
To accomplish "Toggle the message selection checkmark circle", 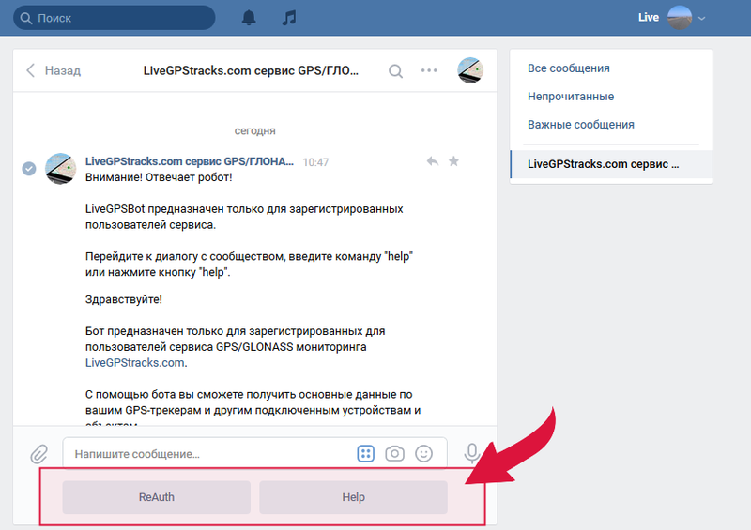I will coord(29,168).
